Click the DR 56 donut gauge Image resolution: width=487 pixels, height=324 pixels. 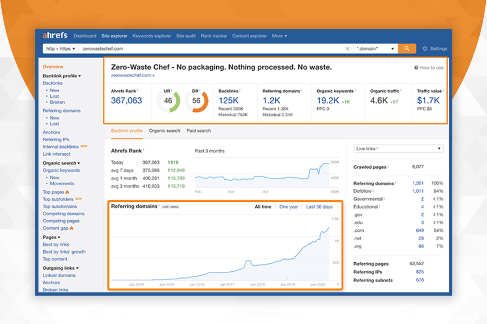196,101
